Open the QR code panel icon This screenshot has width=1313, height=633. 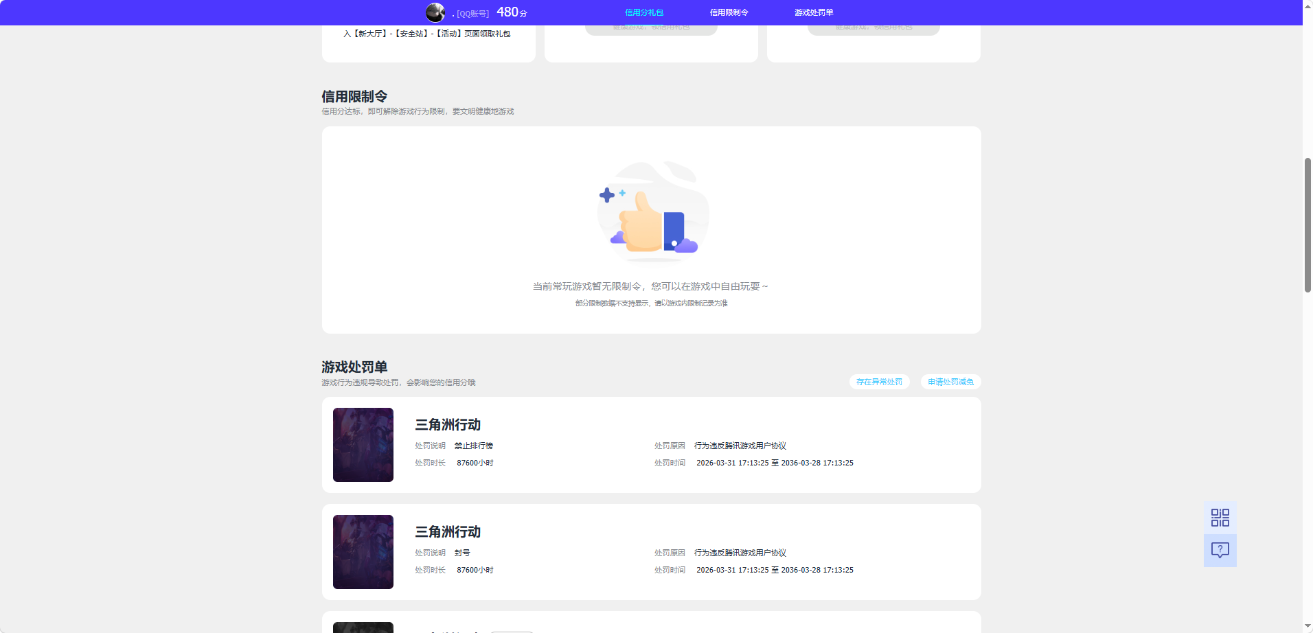click(1220, 517)
